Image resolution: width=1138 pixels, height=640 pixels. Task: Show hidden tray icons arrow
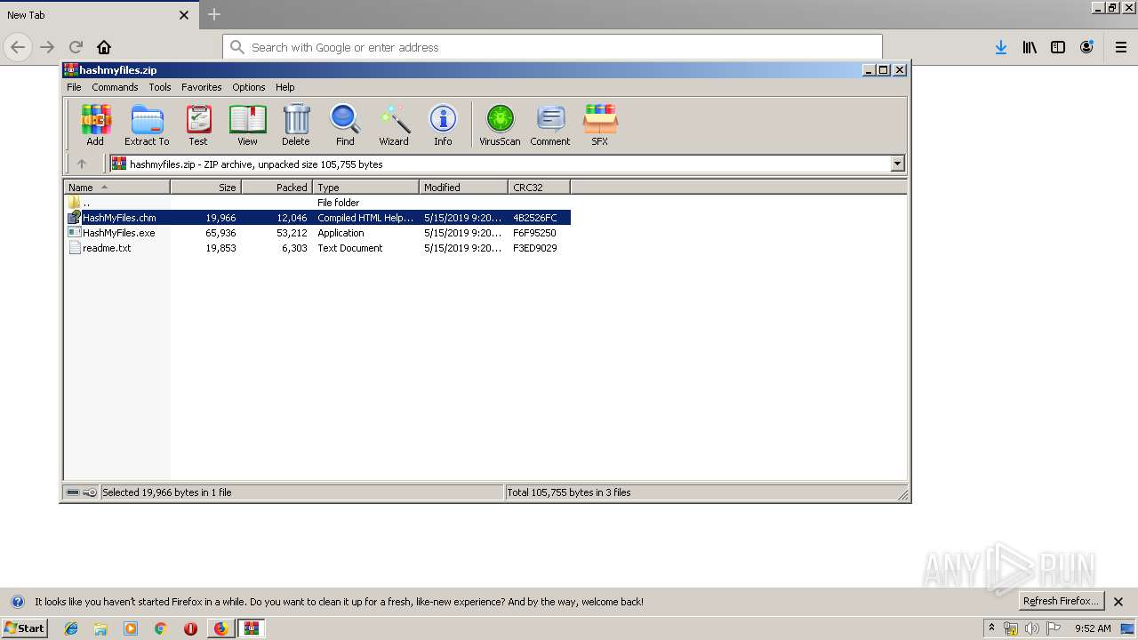click(991, 628)
